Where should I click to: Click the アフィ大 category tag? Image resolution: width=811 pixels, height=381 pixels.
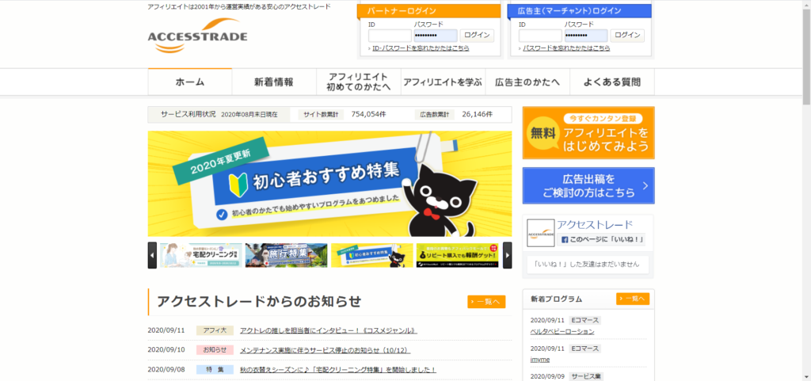pos(215,331)
